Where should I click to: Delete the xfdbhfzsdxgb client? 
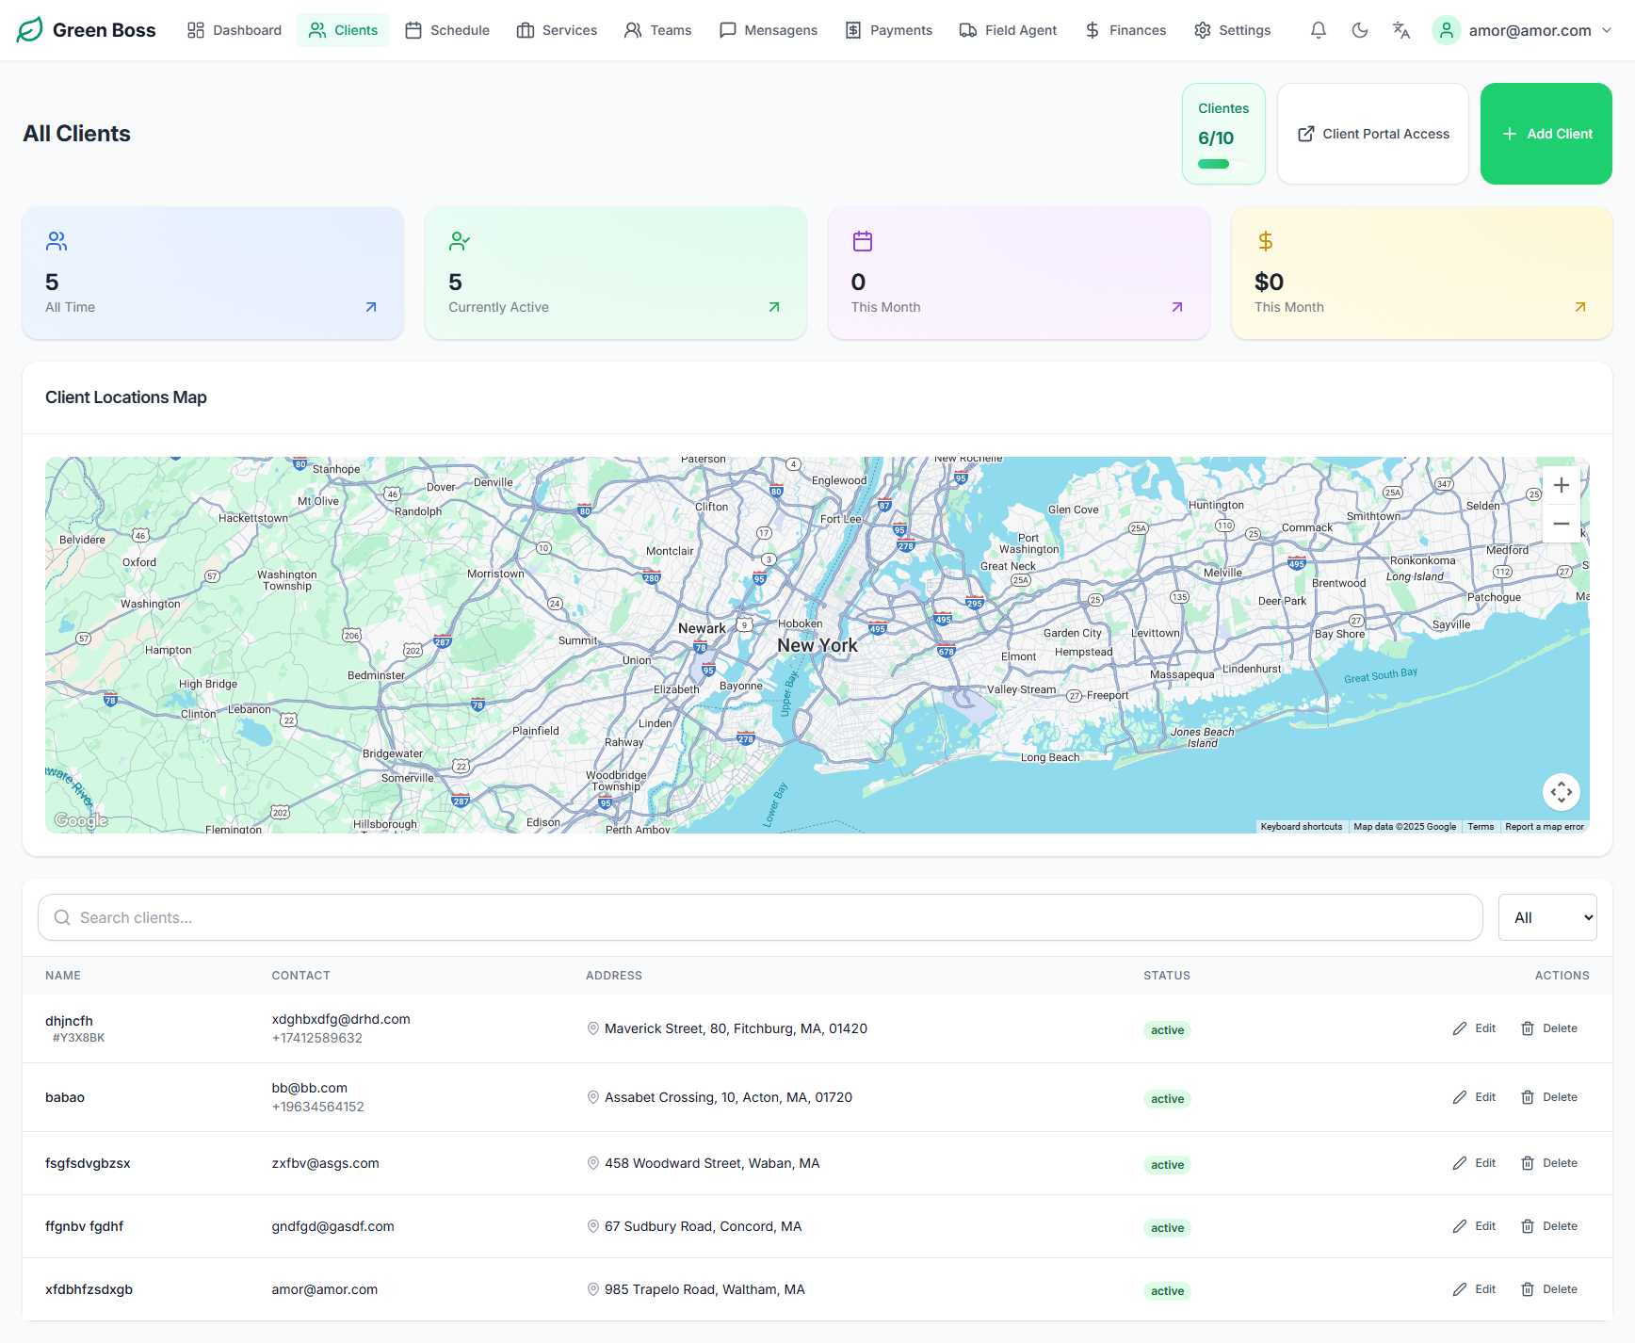(x=1549, y=1289)
